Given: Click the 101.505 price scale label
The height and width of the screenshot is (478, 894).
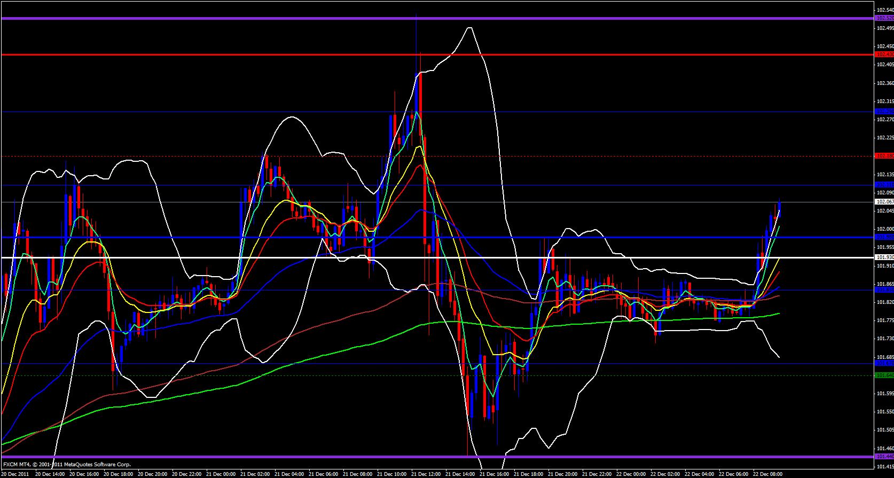Looking at the screenshot, I should (x=885, y=430).
